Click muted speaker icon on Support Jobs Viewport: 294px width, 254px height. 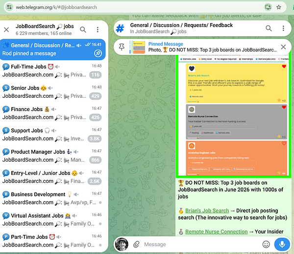(x=54, y=130)
